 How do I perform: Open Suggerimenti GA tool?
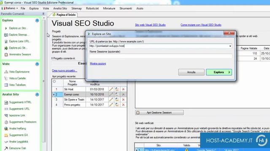19,135
